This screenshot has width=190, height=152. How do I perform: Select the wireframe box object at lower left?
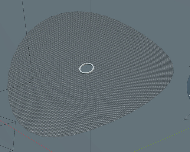click(x=8, y=133)
